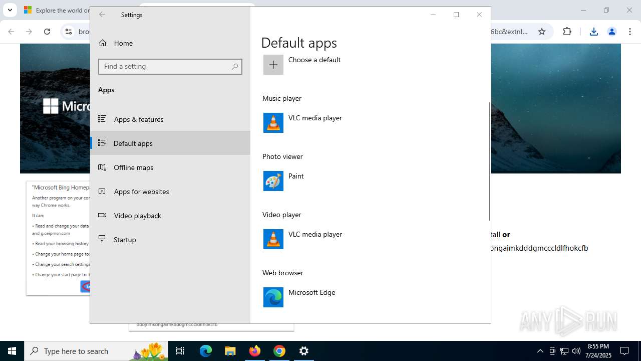Click the Default apps heading text
Screen dimensions: 641x361
(299, 43)
